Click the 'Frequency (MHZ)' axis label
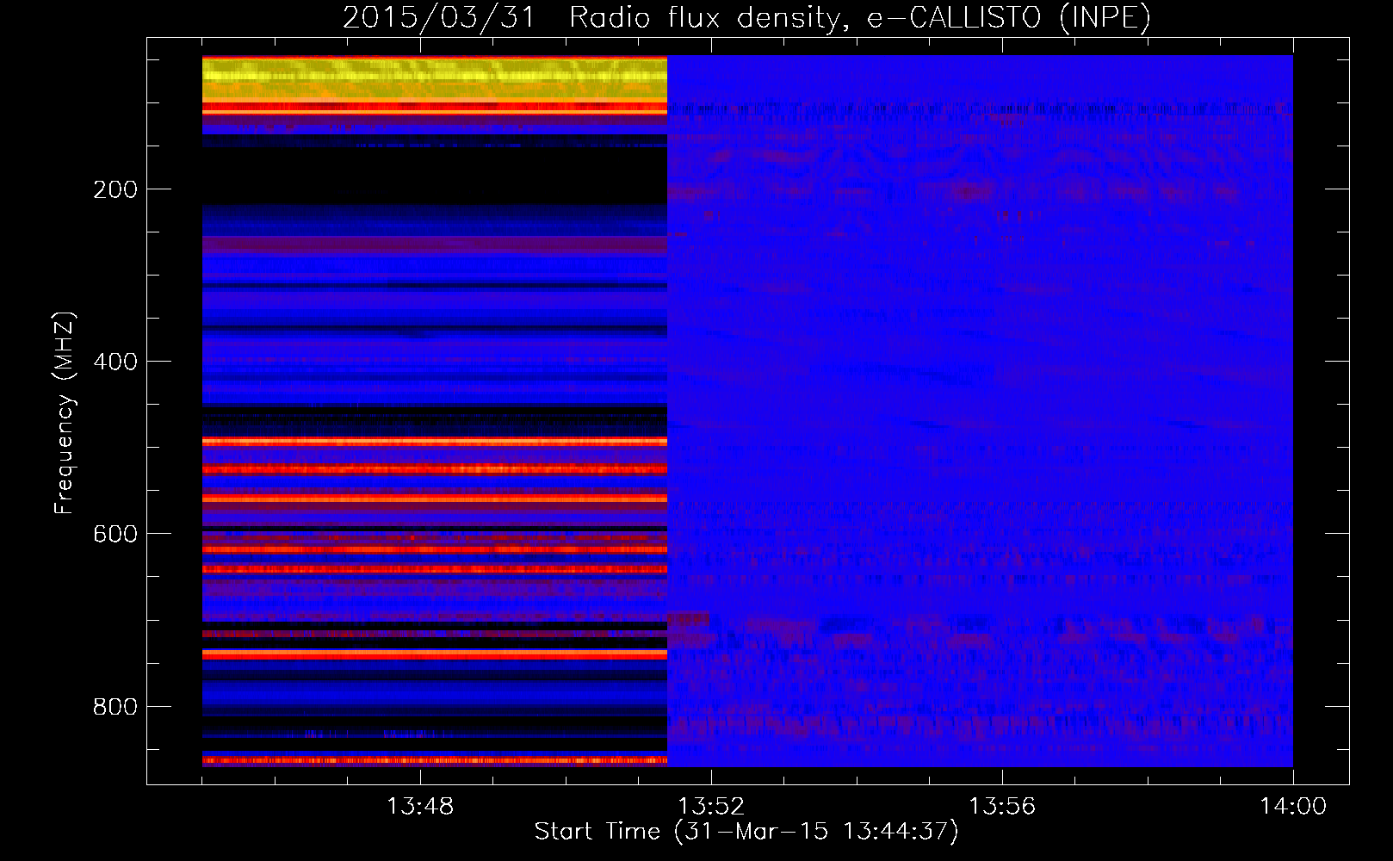This screenshot has height=861, width=1393. coord(64,412)
